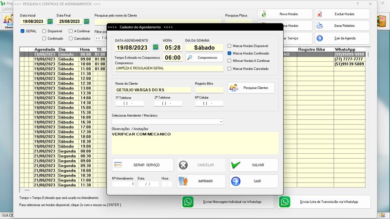Image resolution: width=390 pixels, height=219 pixels.
Task: Click the Cancelar X icon
Action: click(x=183, y=165)
